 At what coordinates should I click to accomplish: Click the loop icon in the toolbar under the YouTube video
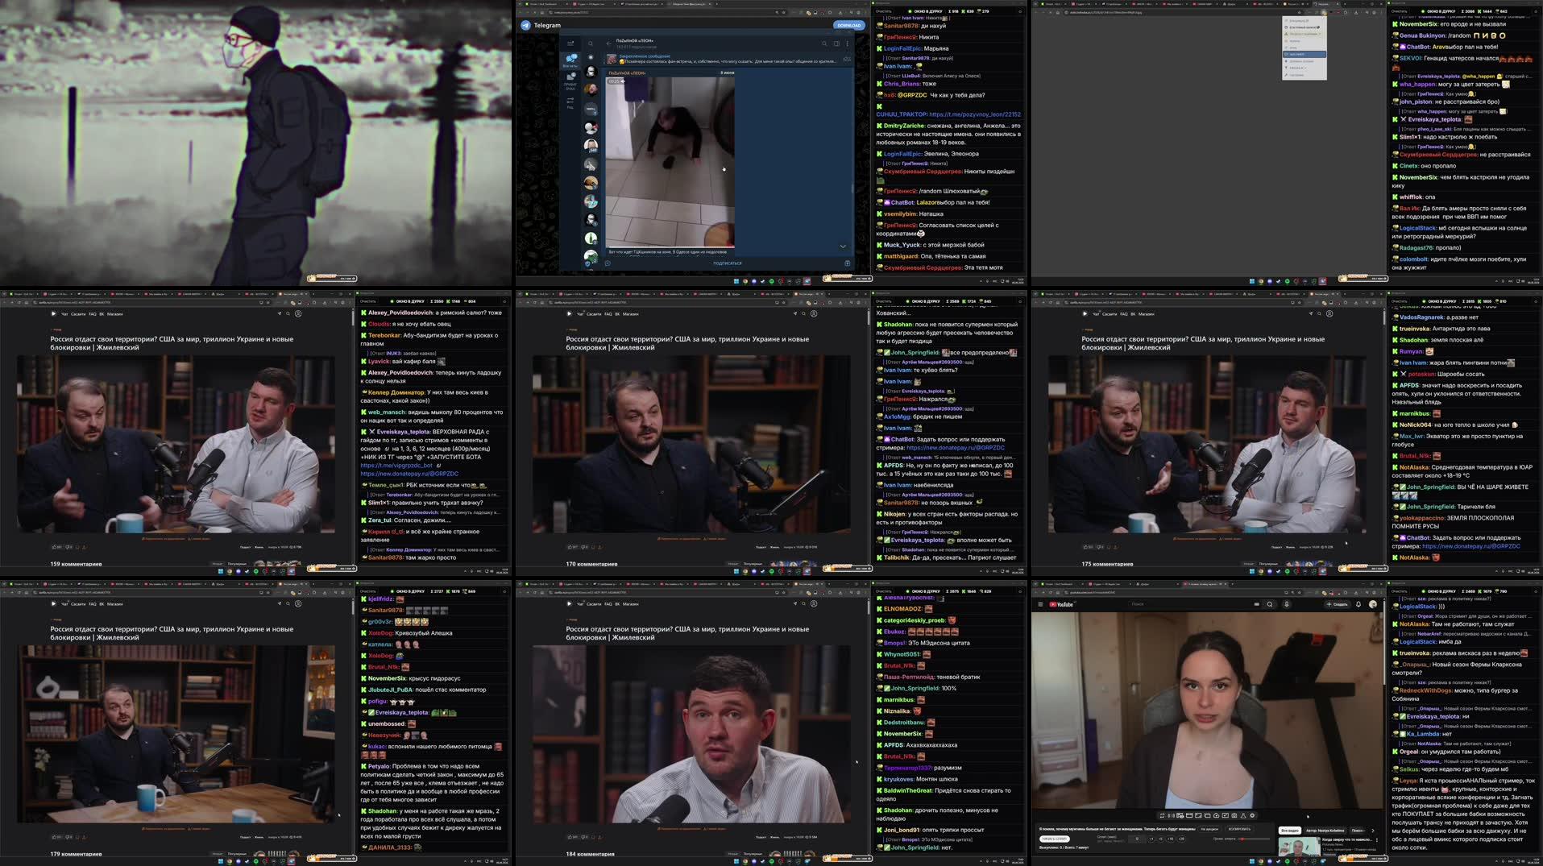[1162, 816]
